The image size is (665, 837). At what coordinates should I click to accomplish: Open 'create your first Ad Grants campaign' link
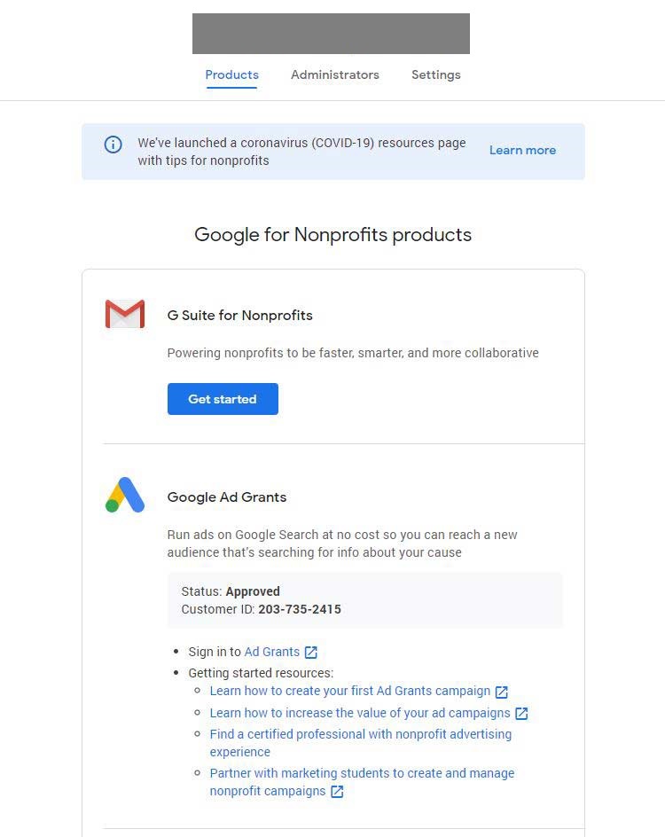pyautogui.click(x=350, y=691)
